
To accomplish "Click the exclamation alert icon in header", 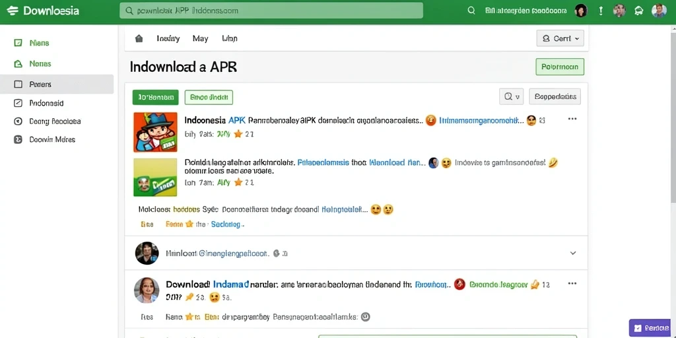I will (601, 11).
